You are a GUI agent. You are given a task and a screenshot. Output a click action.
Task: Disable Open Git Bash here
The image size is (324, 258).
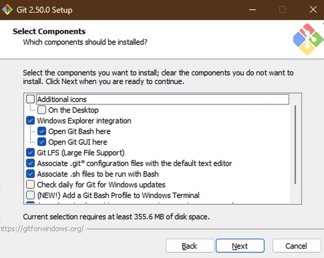[x=42, y=131]
